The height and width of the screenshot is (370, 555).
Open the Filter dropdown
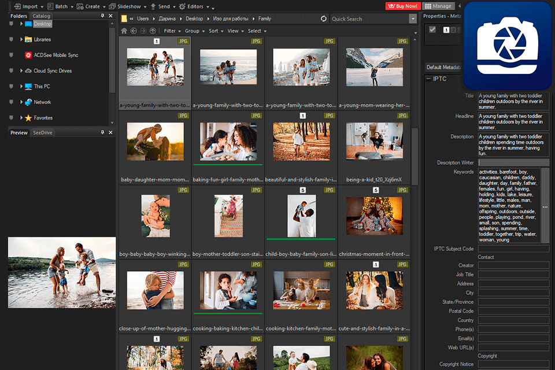[171, 31]
